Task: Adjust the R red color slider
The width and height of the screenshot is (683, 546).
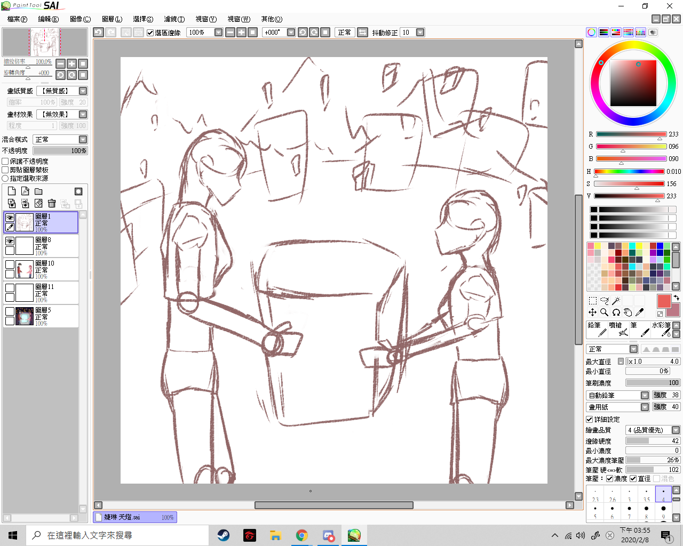Action: tap(631, 134)
